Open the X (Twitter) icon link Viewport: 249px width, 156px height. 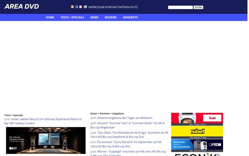click(85, 7)
